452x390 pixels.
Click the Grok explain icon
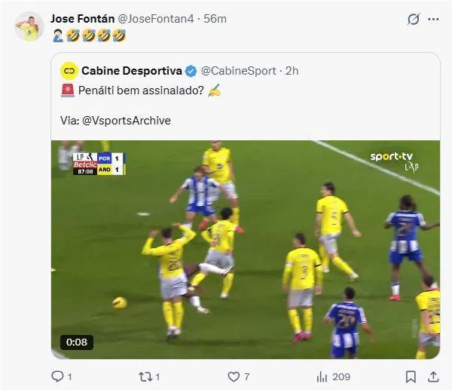413,19
